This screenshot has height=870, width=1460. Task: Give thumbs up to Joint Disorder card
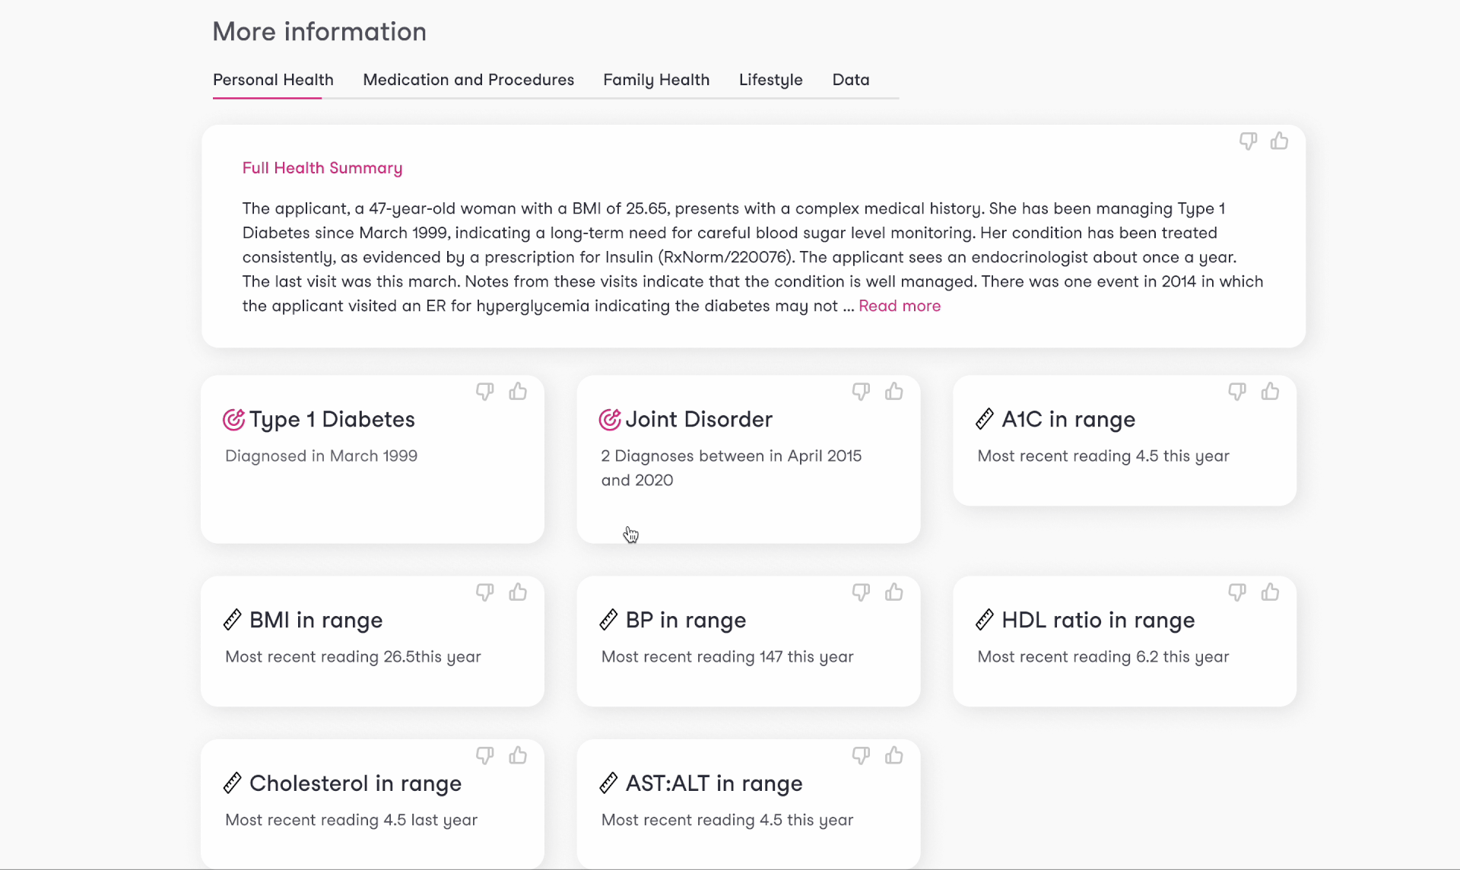click(x=894, y=391)
